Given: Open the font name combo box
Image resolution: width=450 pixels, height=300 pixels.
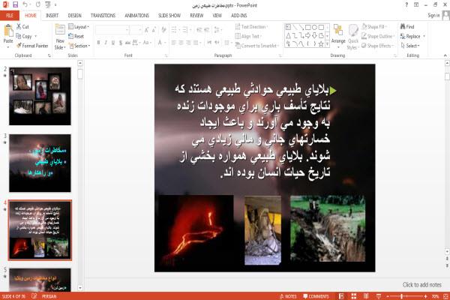Looking at the screenshot, I should [x=112, y=29].
